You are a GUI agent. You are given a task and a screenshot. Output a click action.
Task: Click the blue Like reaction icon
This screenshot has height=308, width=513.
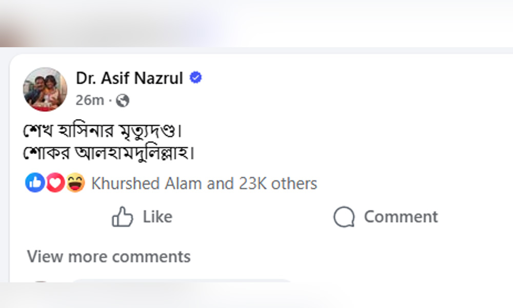[35, 183]
